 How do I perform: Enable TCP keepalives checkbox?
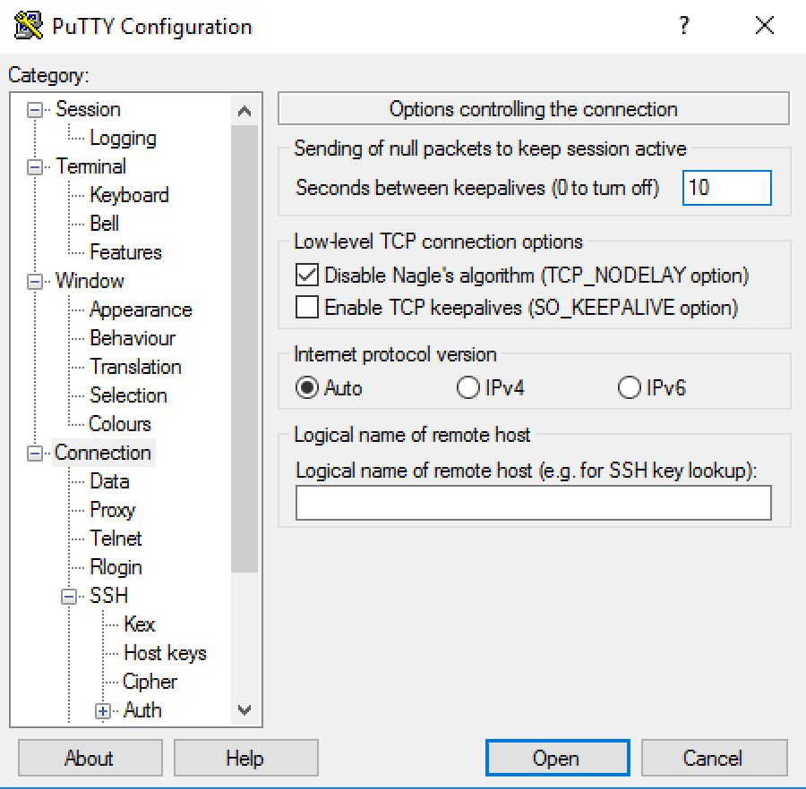point(307,307)
